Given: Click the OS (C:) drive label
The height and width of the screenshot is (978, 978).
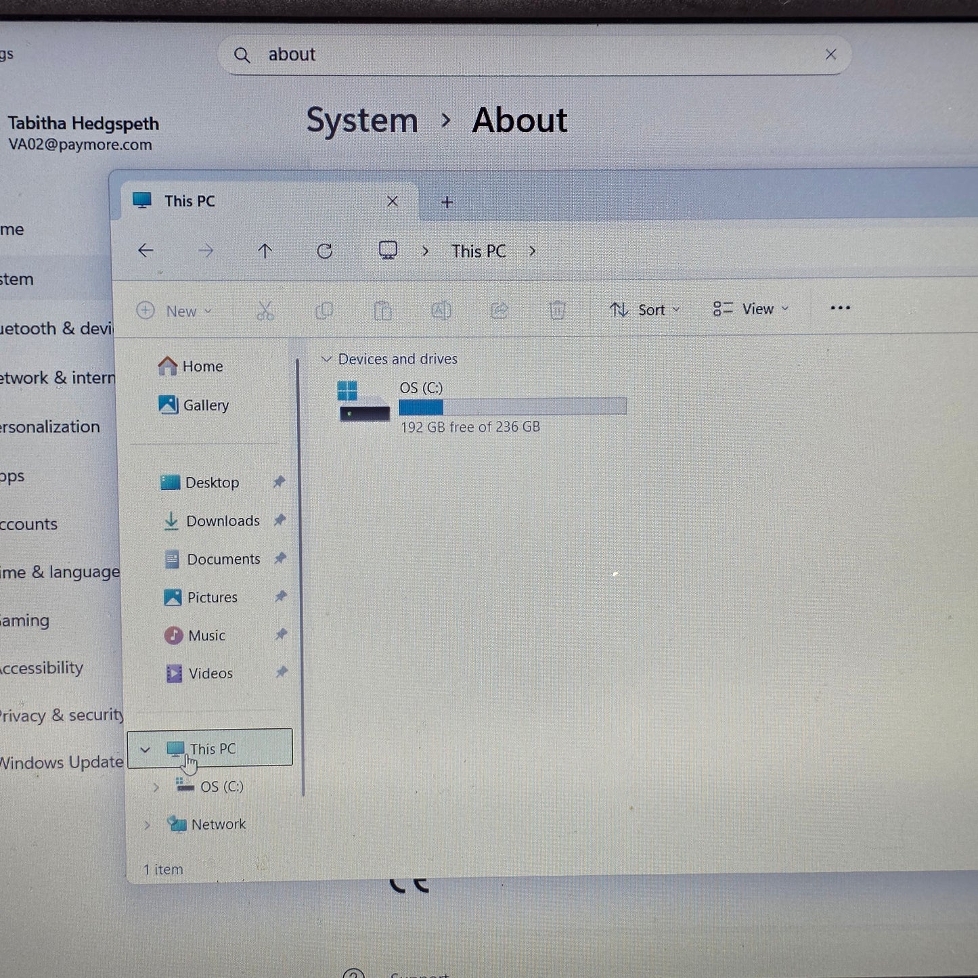Looking at the screenshot, I should (421, 388).
